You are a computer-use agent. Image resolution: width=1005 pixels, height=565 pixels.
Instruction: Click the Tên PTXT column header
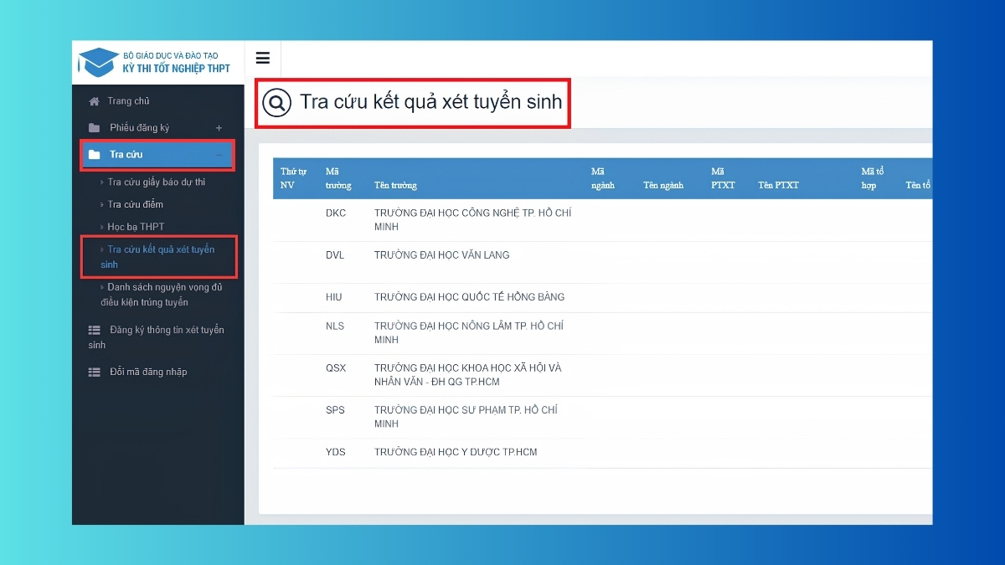click(x=778, y=186)
